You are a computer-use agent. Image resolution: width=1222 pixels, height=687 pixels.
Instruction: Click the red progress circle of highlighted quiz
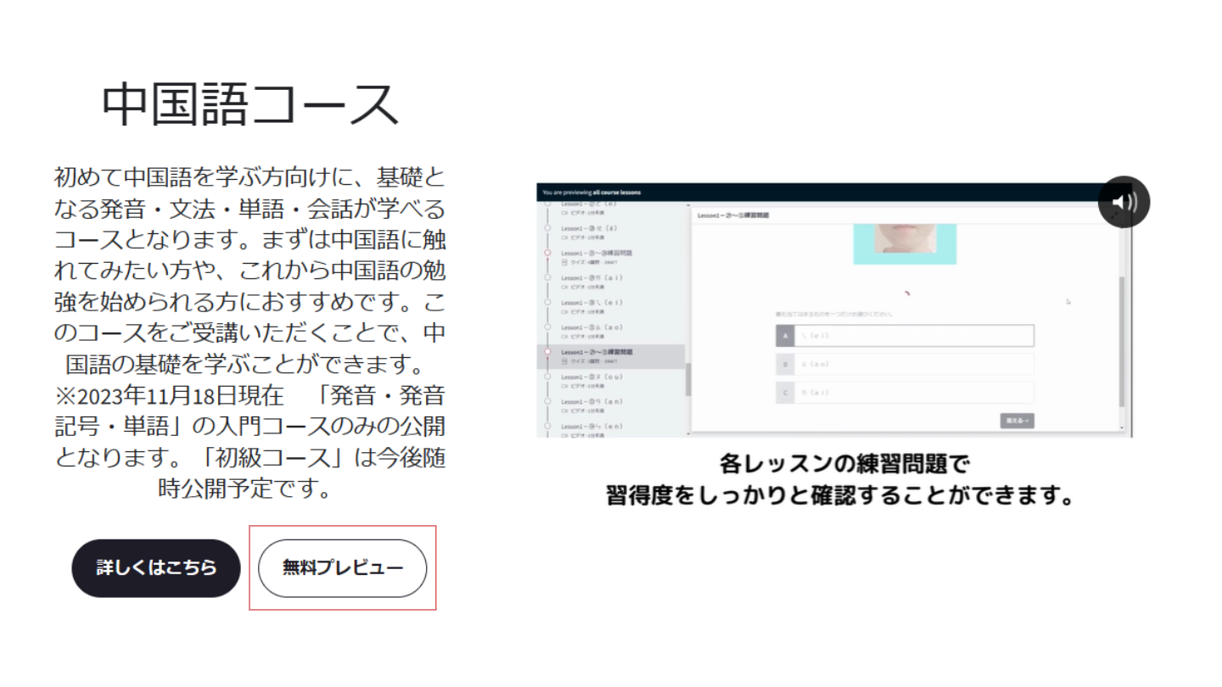(x=547, y=352)
